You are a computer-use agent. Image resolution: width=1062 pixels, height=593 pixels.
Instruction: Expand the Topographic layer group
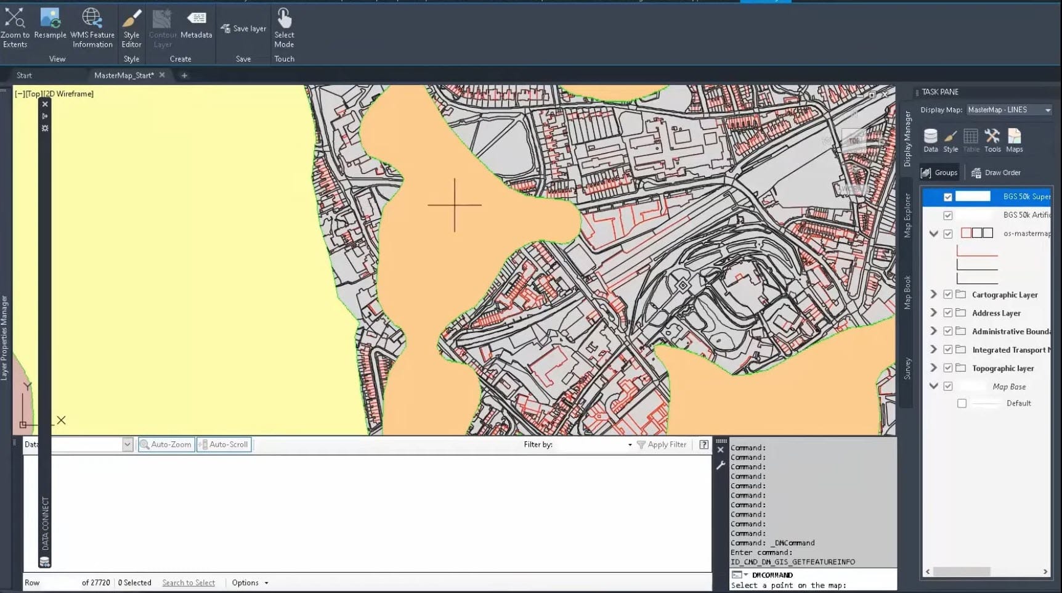tap(933, 368)
